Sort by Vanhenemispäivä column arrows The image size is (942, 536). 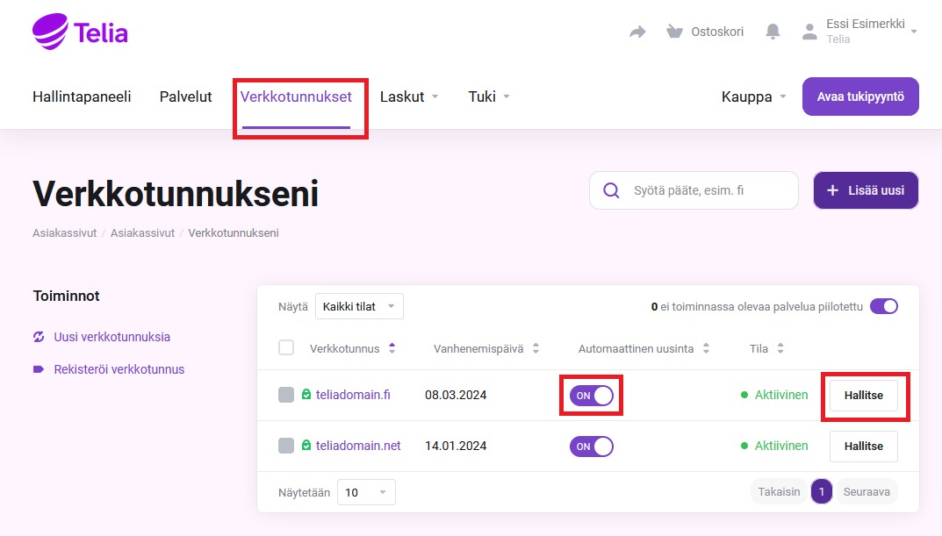pyautogui.click(x=536, y=348)
